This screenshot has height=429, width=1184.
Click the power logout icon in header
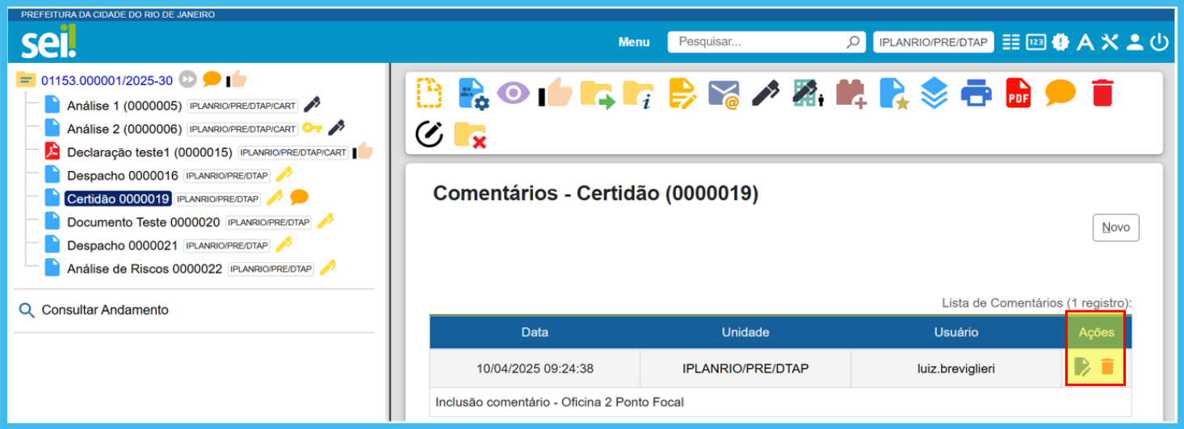tap(1160, 43)
